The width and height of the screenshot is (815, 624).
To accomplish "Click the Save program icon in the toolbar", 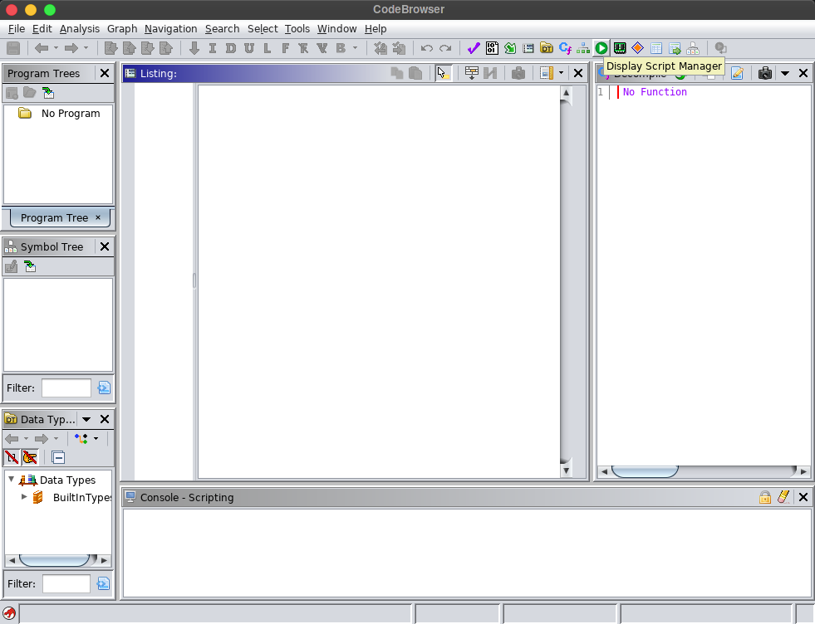I will [x=13, y=48].
